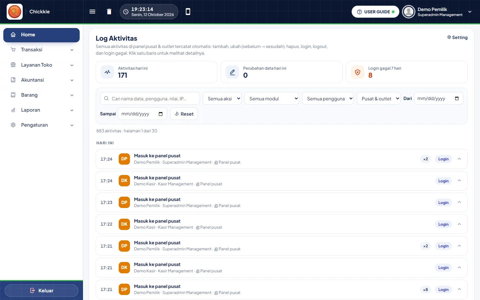
Task: Click Login badge on 17:24 Demo Kasir row
Action: click(x=443, y=181)
